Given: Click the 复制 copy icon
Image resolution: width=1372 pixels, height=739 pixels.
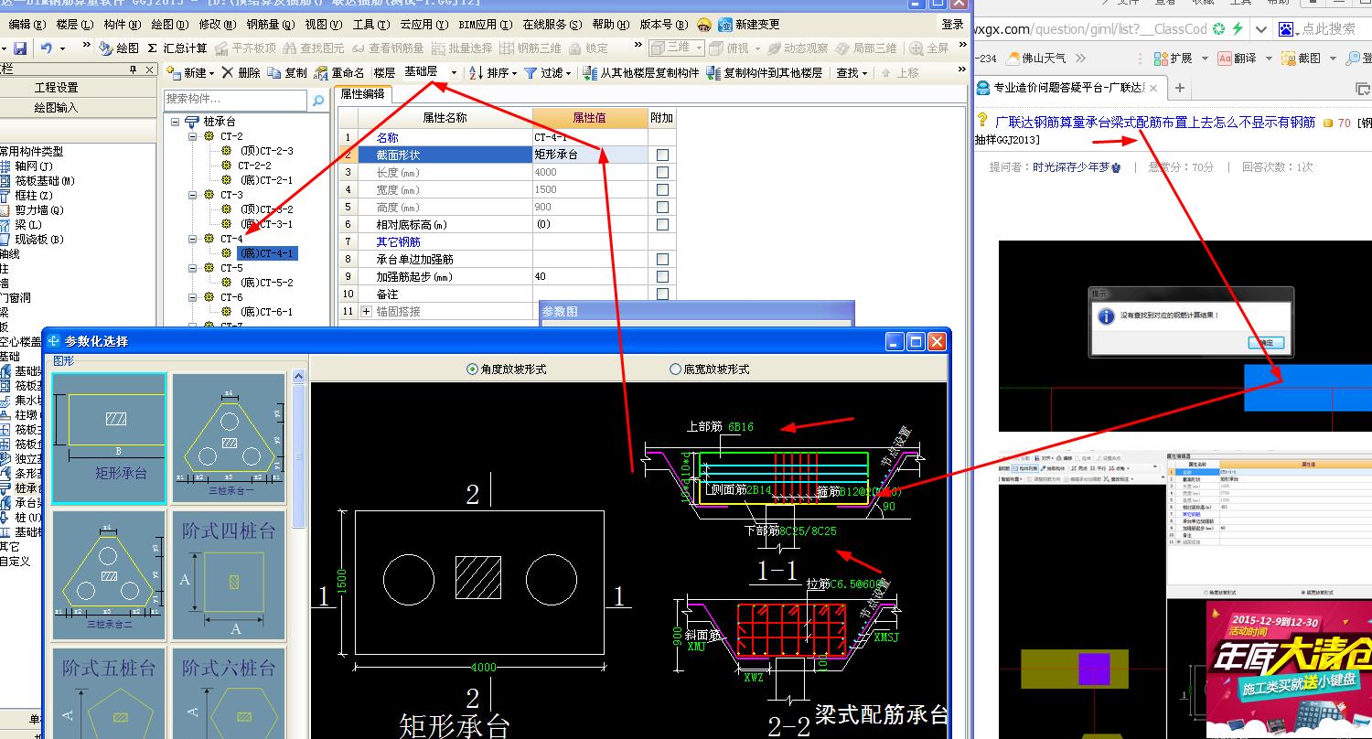Looking at the screenshot, I should coord(274,72).
